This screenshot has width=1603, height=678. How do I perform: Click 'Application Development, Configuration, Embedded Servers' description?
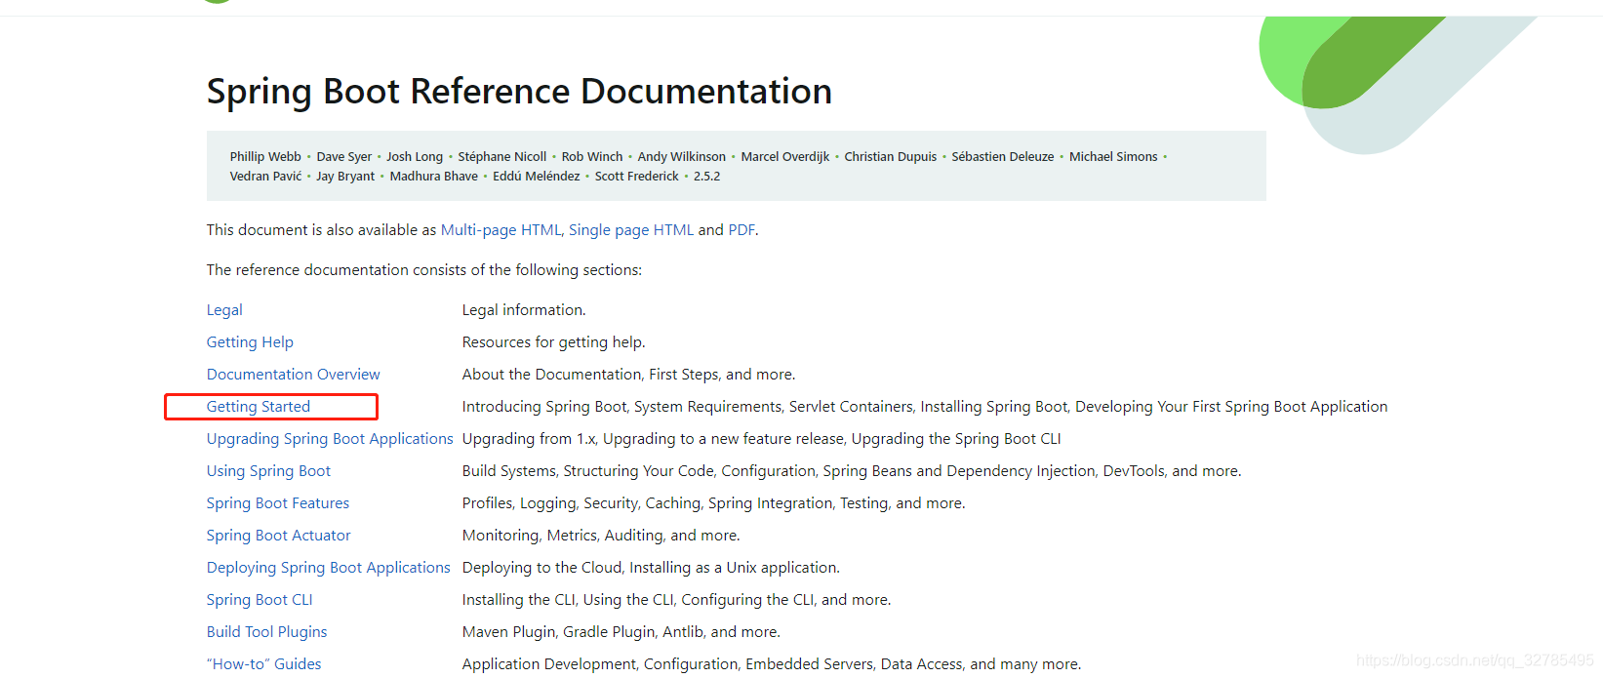coord(772,664)
